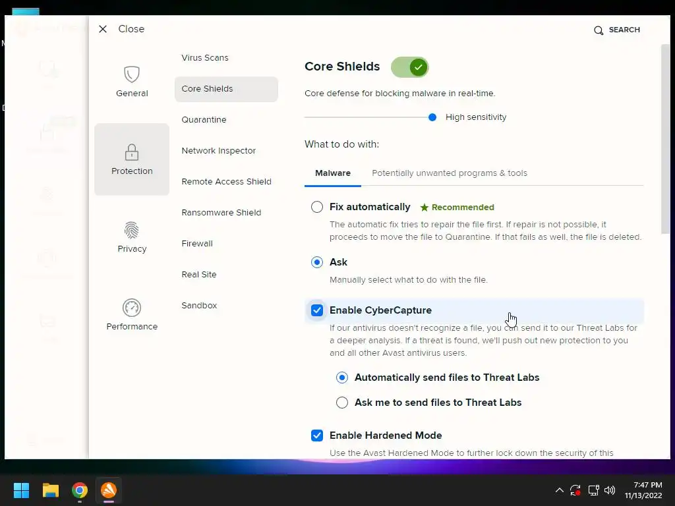This screenshot has width=675, height=506.
Task: Click the Recommended star label
Action: coord(457,208)
